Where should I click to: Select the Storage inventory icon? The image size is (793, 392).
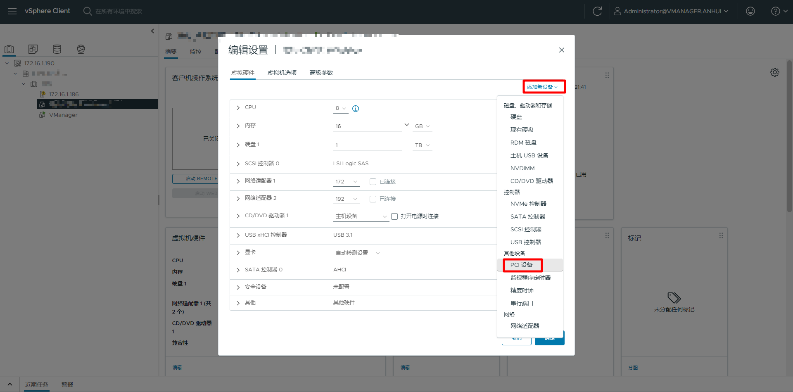coord(57,49)
